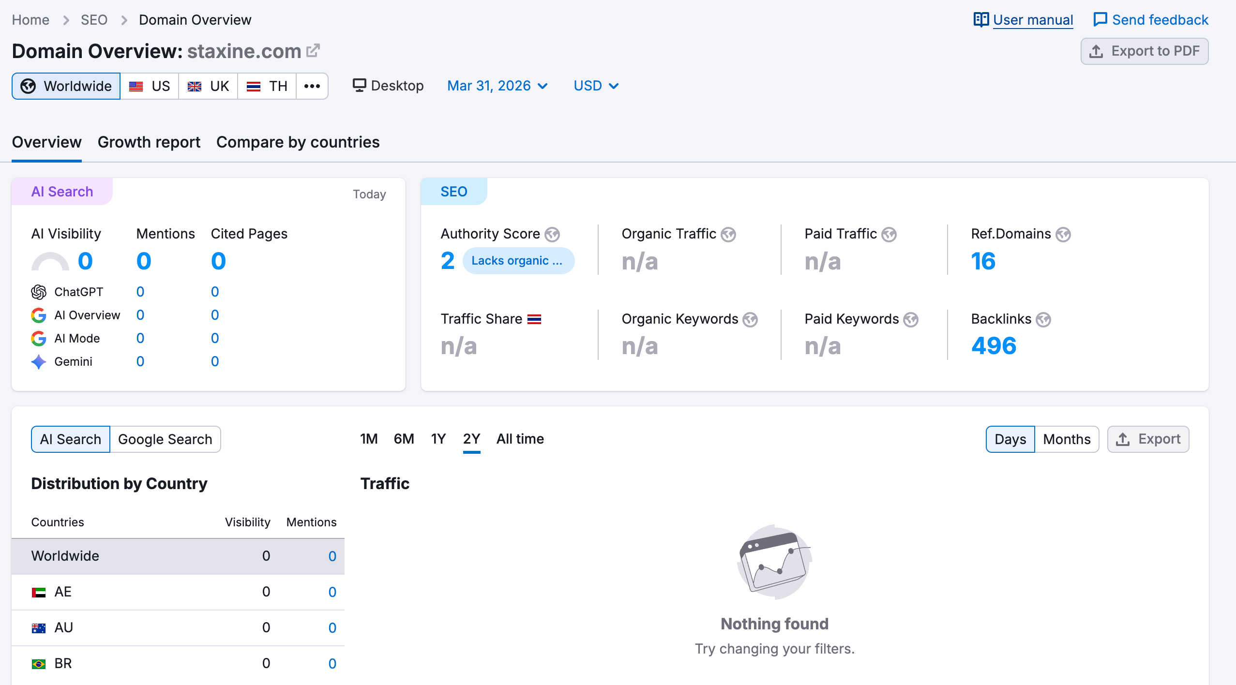Click the Nothing found chart illustration
1236x685 pixels.
tap(774, 562)
